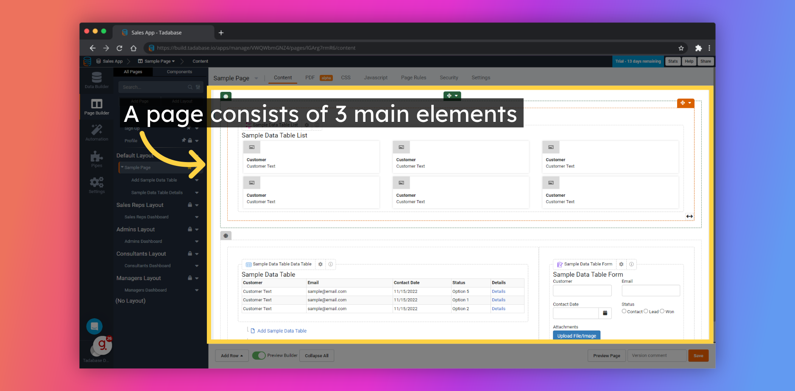Select the Contact status radio button
795x391 pixels.
pyautogui.click(x=624, y=311)
